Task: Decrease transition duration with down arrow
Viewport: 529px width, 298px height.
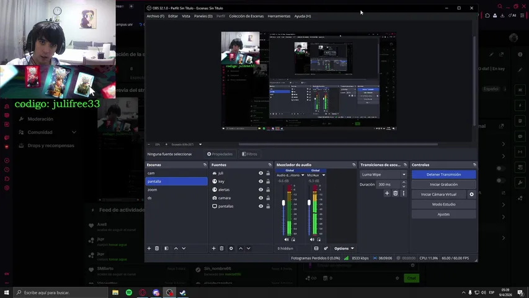Action: coord(404,186)
